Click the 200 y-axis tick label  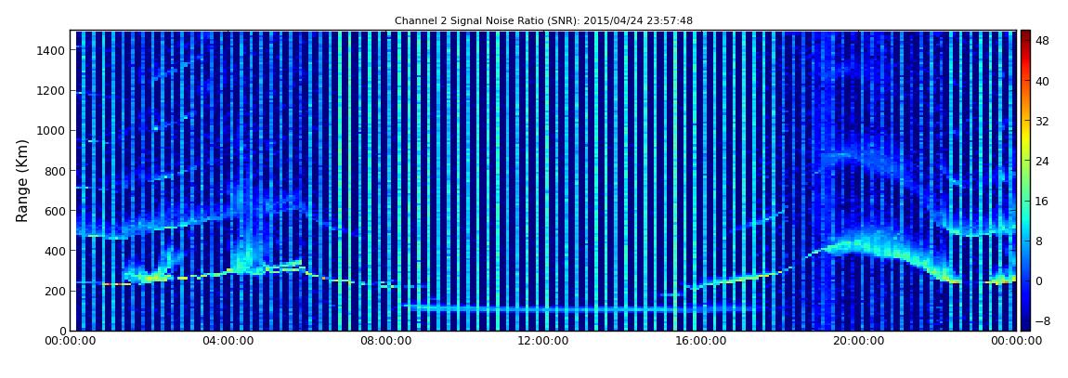[x=55, y=292]
